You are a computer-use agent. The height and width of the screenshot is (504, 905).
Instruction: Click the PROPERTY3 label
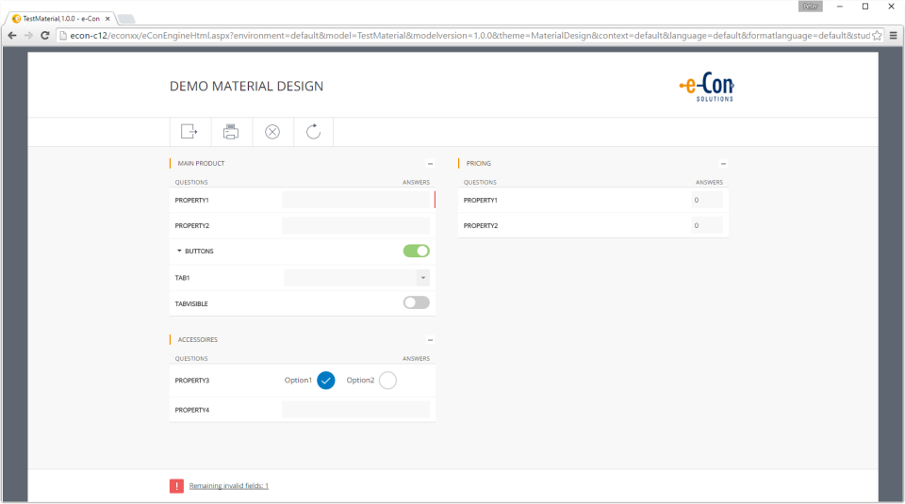click(192, 381)
